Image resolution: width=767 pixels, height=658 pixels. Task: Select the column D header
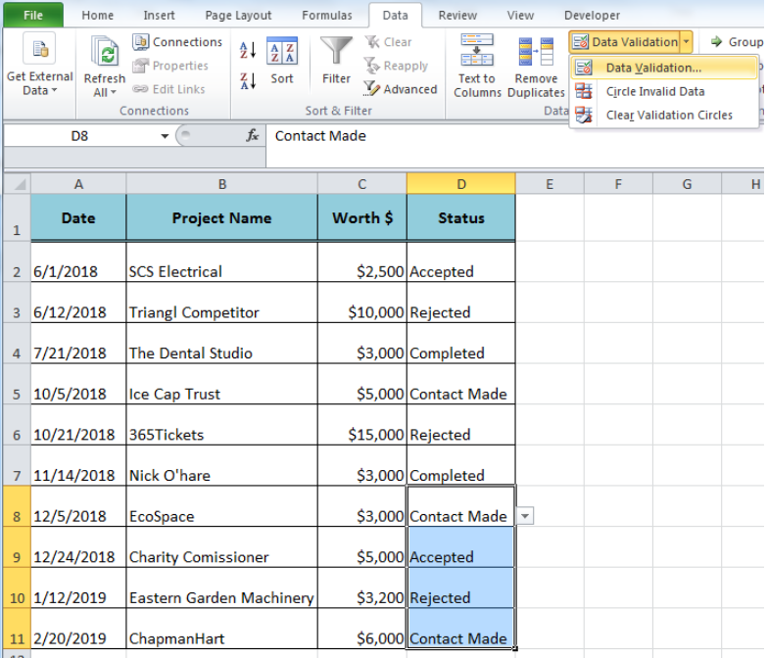(x=460, y=184)
